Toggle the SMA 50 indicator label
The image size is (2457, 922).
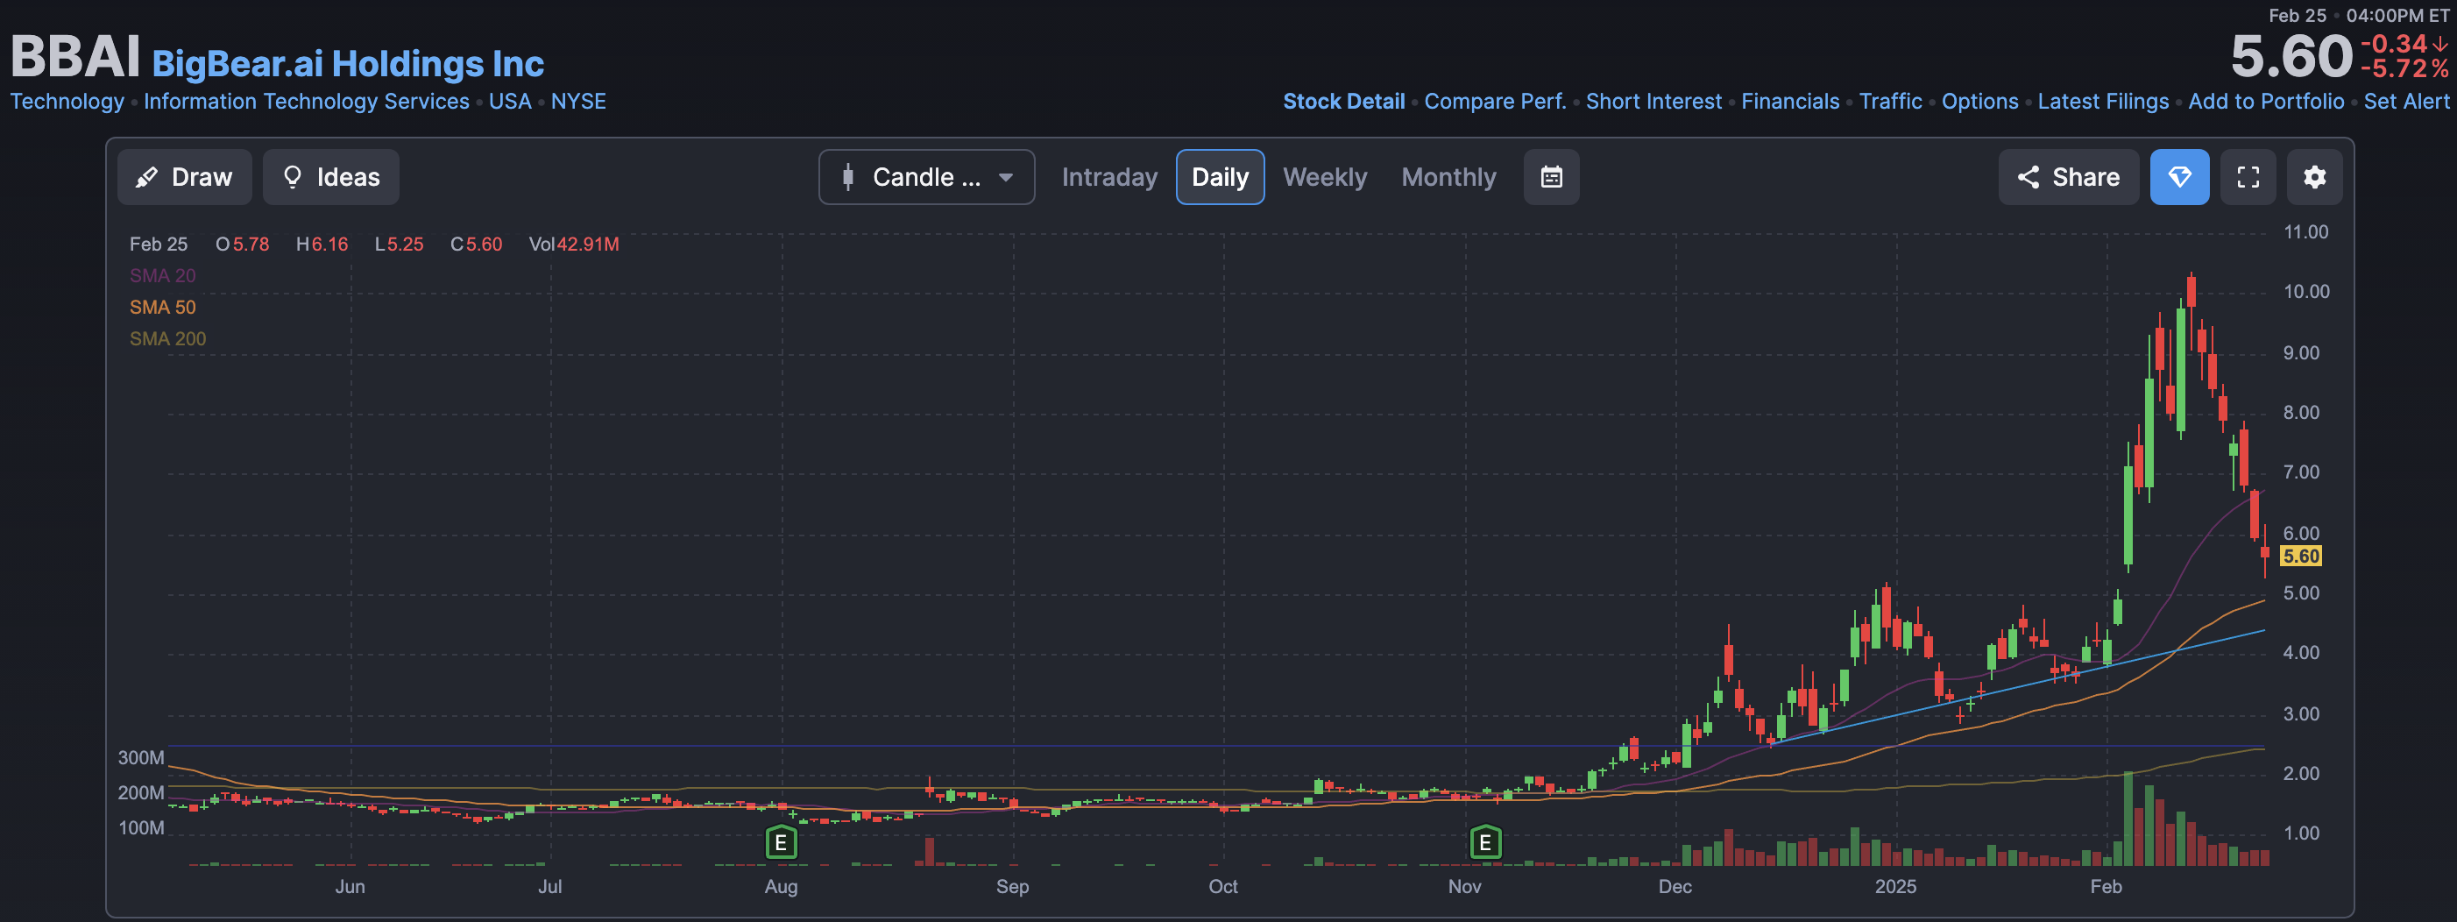tap(162, 308)
